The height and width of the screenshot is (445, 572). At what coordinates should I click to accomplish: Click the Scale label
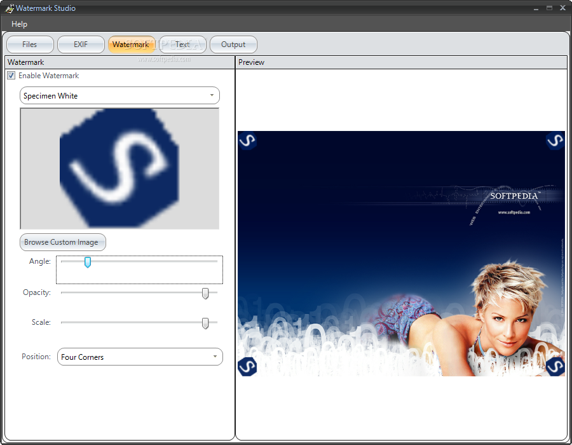point(41,322)
